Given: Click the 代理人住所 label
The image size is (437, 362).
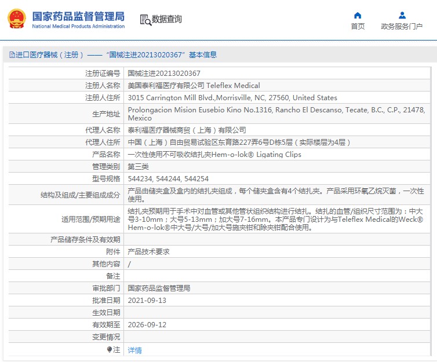Looking at the screenshot, I should 103,142.
